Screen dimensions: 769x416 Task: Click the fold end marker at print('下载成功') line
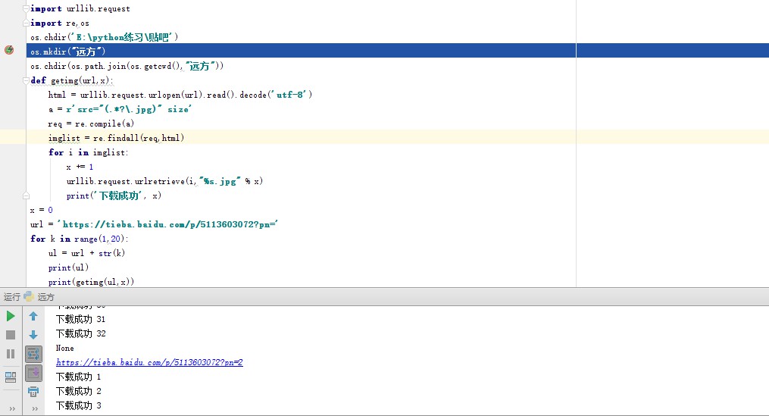click(x=25, y=195)
